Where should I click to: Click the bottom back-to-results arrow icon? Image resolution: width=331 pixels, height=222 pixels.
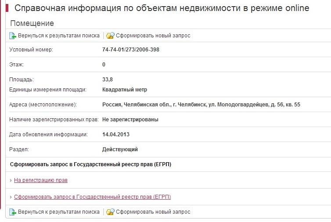(x=13, y=212)
